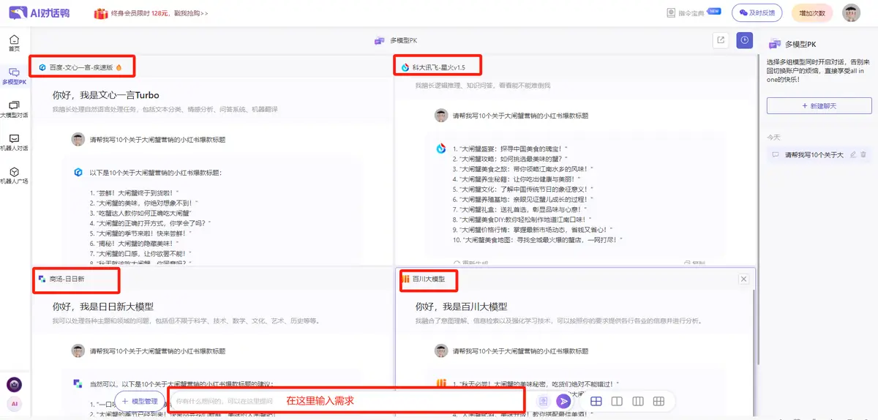Click the message input field
The width and height of the screenshot is (878, 420).
[347, 401]
